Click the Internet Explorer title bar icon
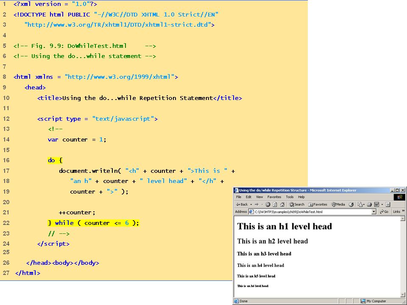The width and height of the screenshot is (407, 305). 236,190
